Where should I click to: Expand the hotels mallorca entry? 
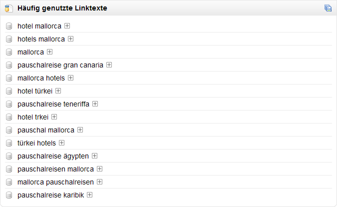(71, 39)
